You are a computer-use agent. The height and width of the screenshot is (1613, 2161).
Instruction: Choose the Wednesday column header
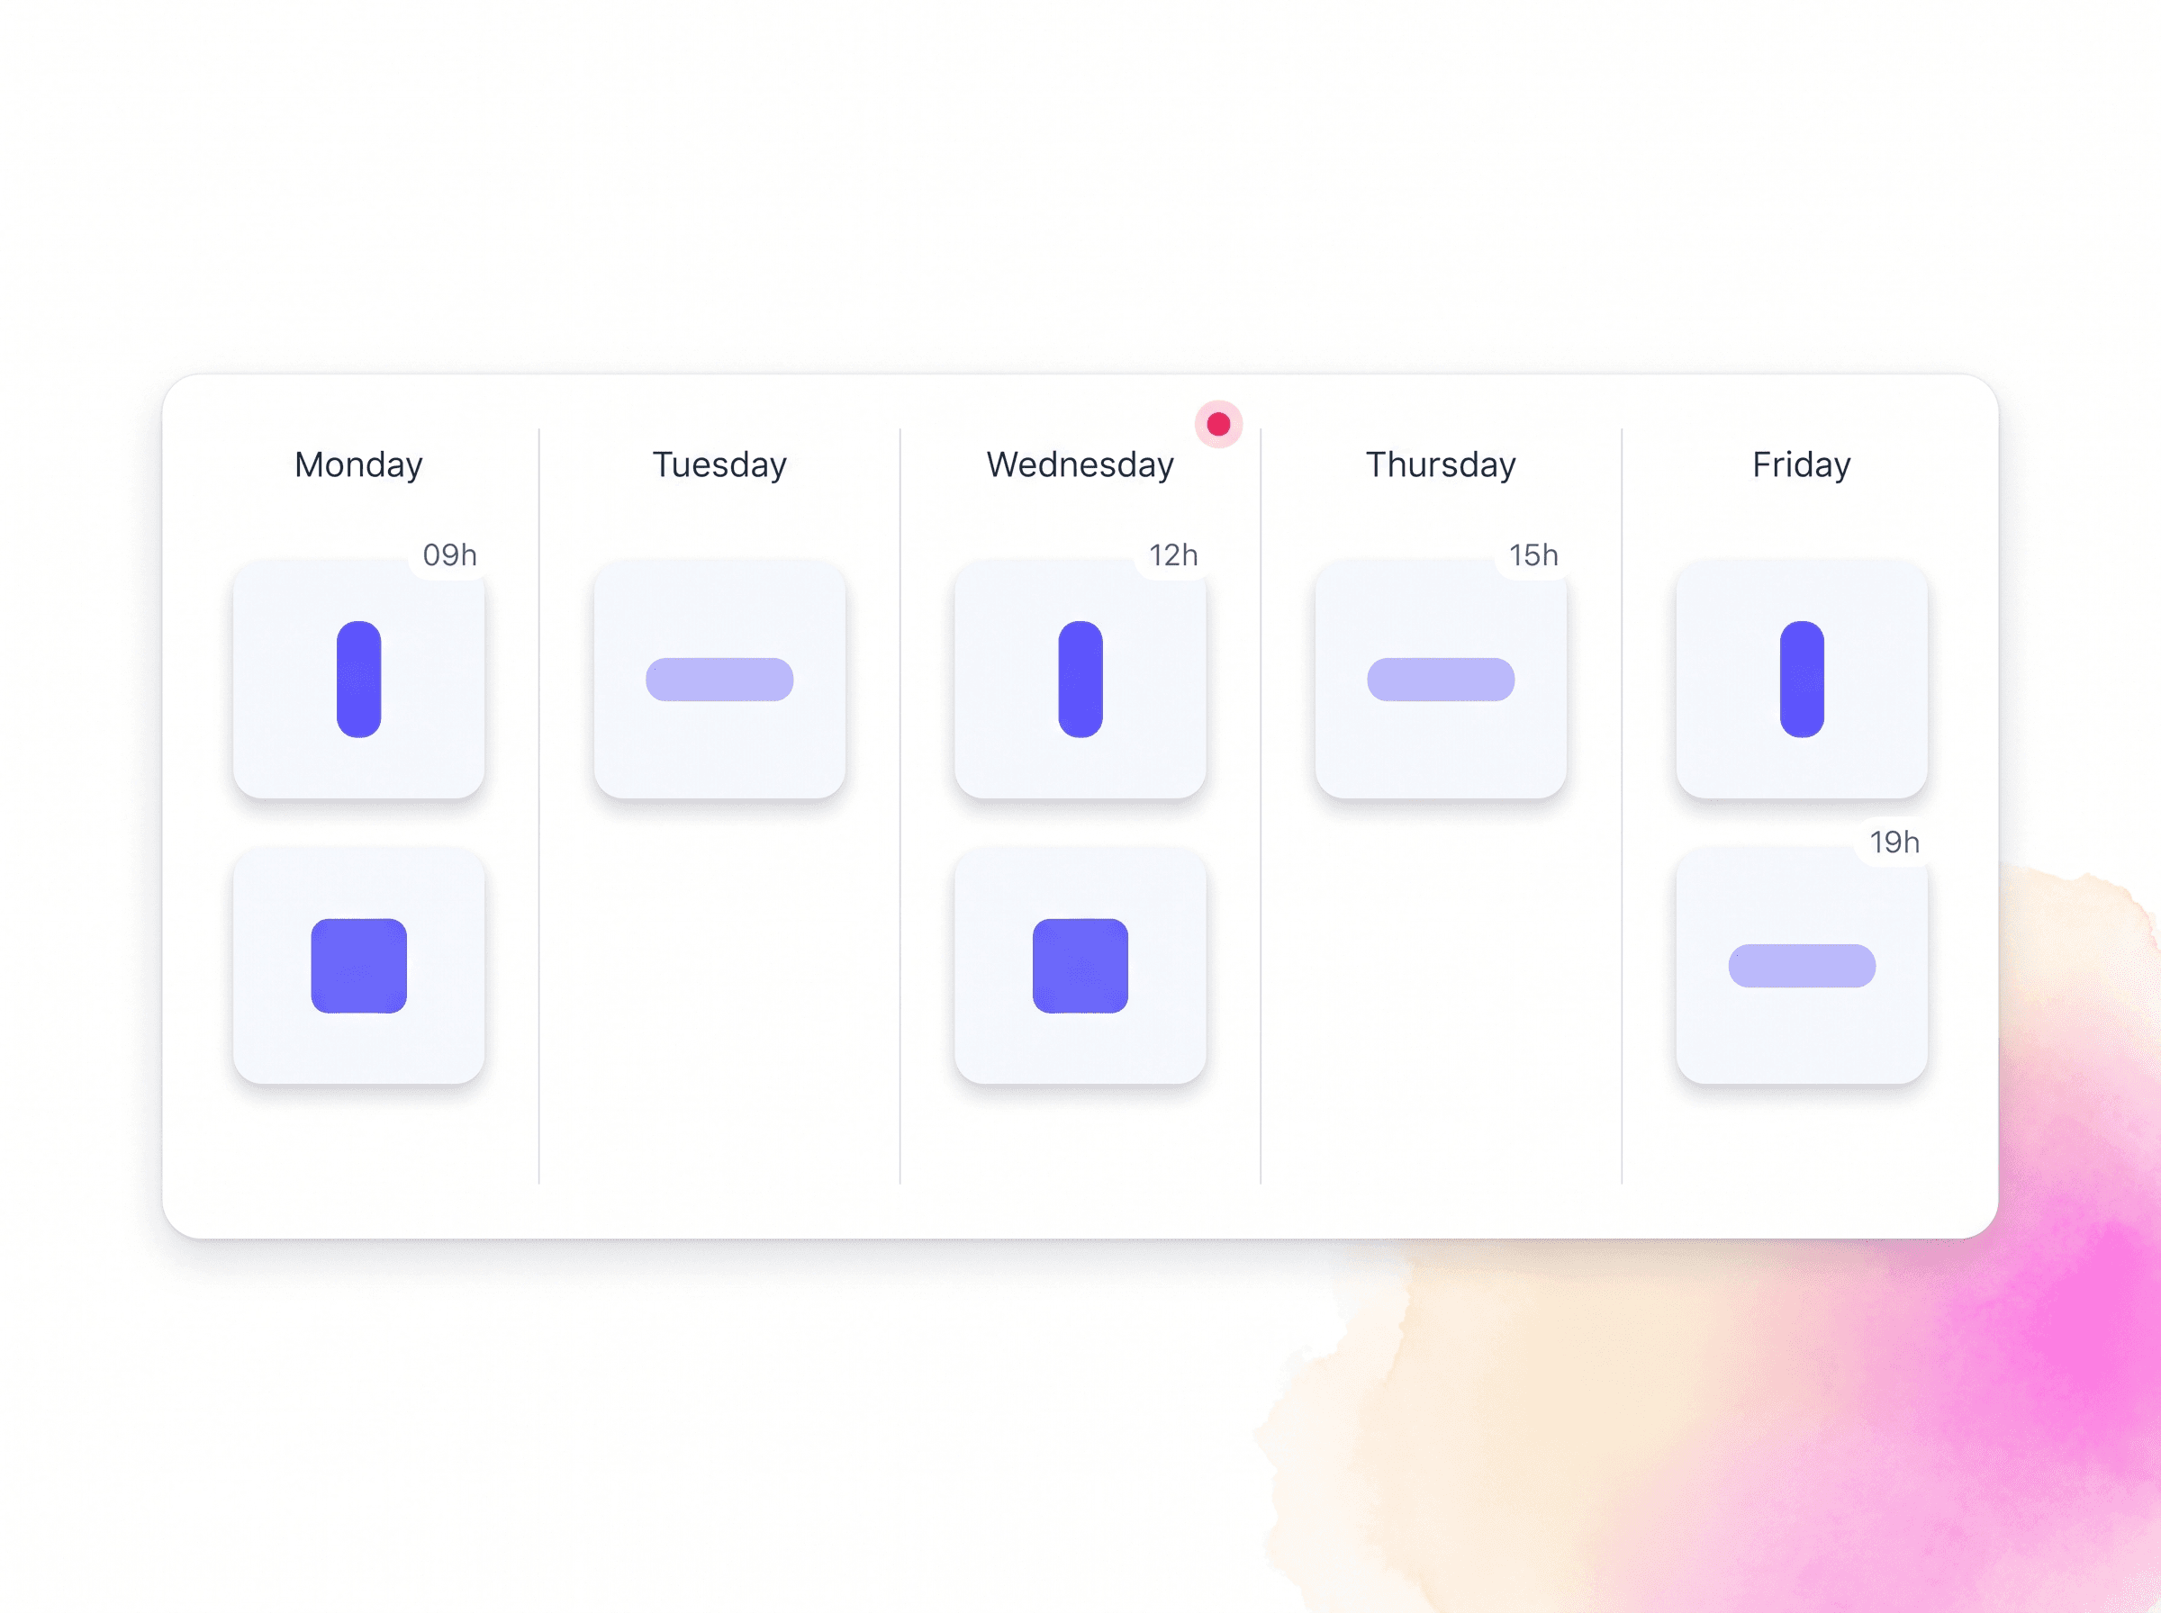coord(1080,464)
